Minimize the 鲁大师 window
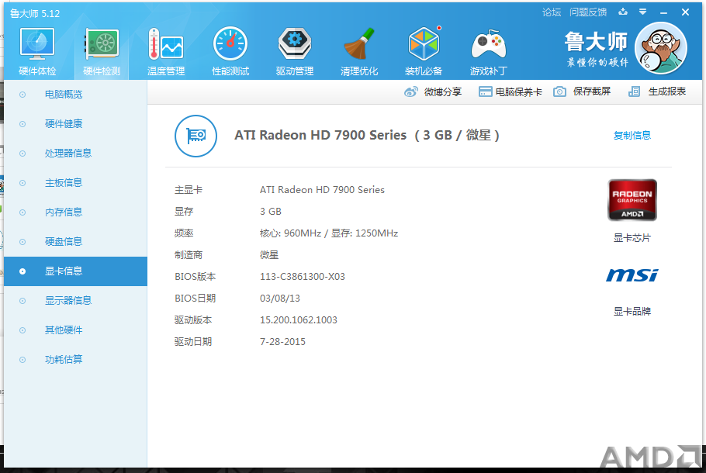This screenshot has height=473, width=706. [x=663, y=13]
